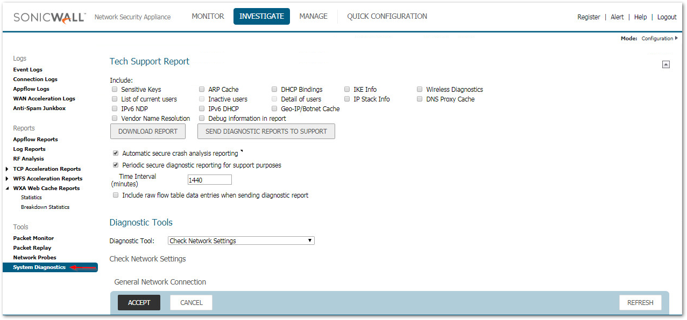
Task: Disable Automatic secure crash analysis reporting
Action: tap(116, 154)
